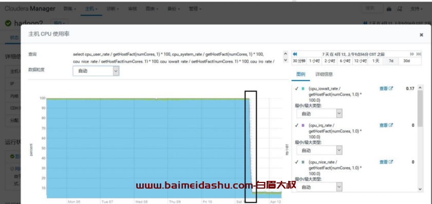432x204 pixels.
Task: Toggle the cpu_nice_rate series checkmark
Action: [297, 162]
